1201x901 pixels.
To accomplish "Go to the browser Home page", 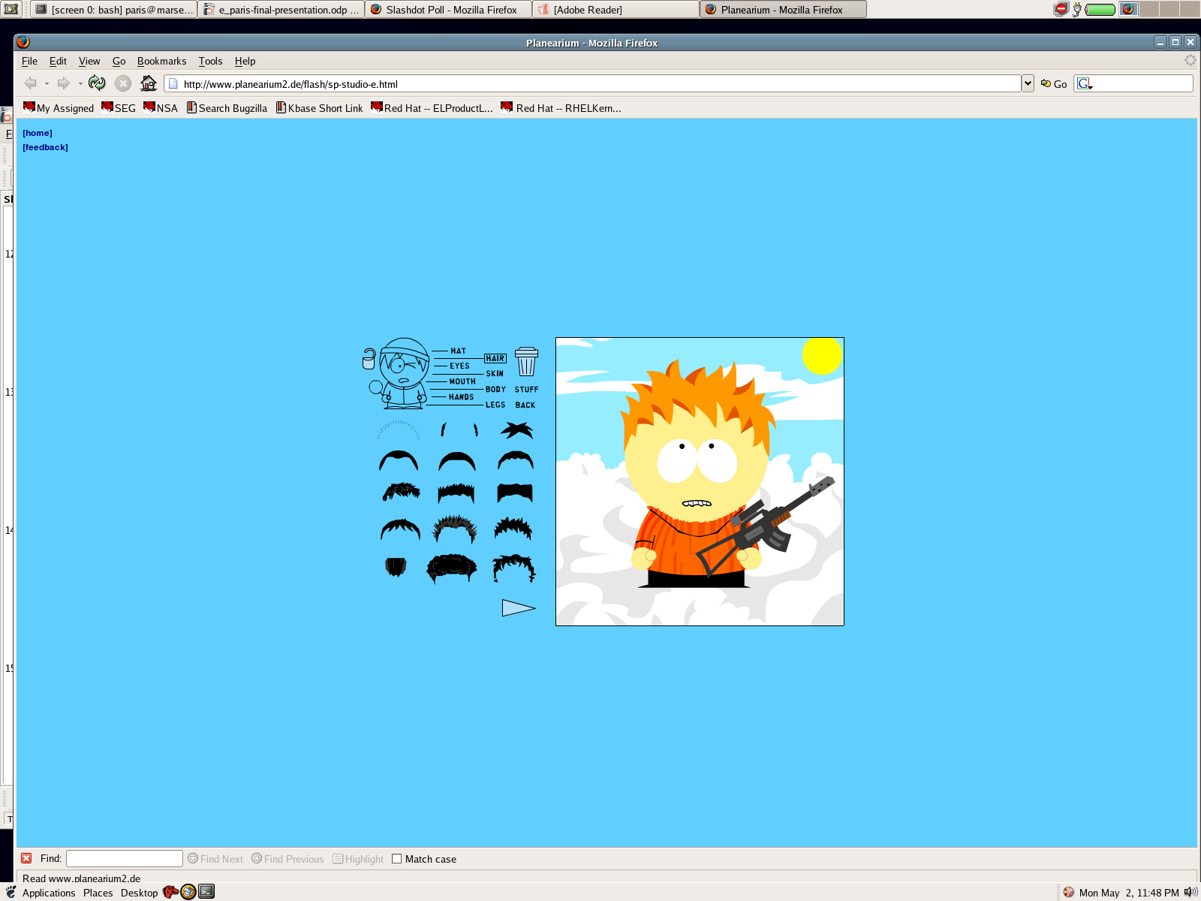I will (149, 83).
